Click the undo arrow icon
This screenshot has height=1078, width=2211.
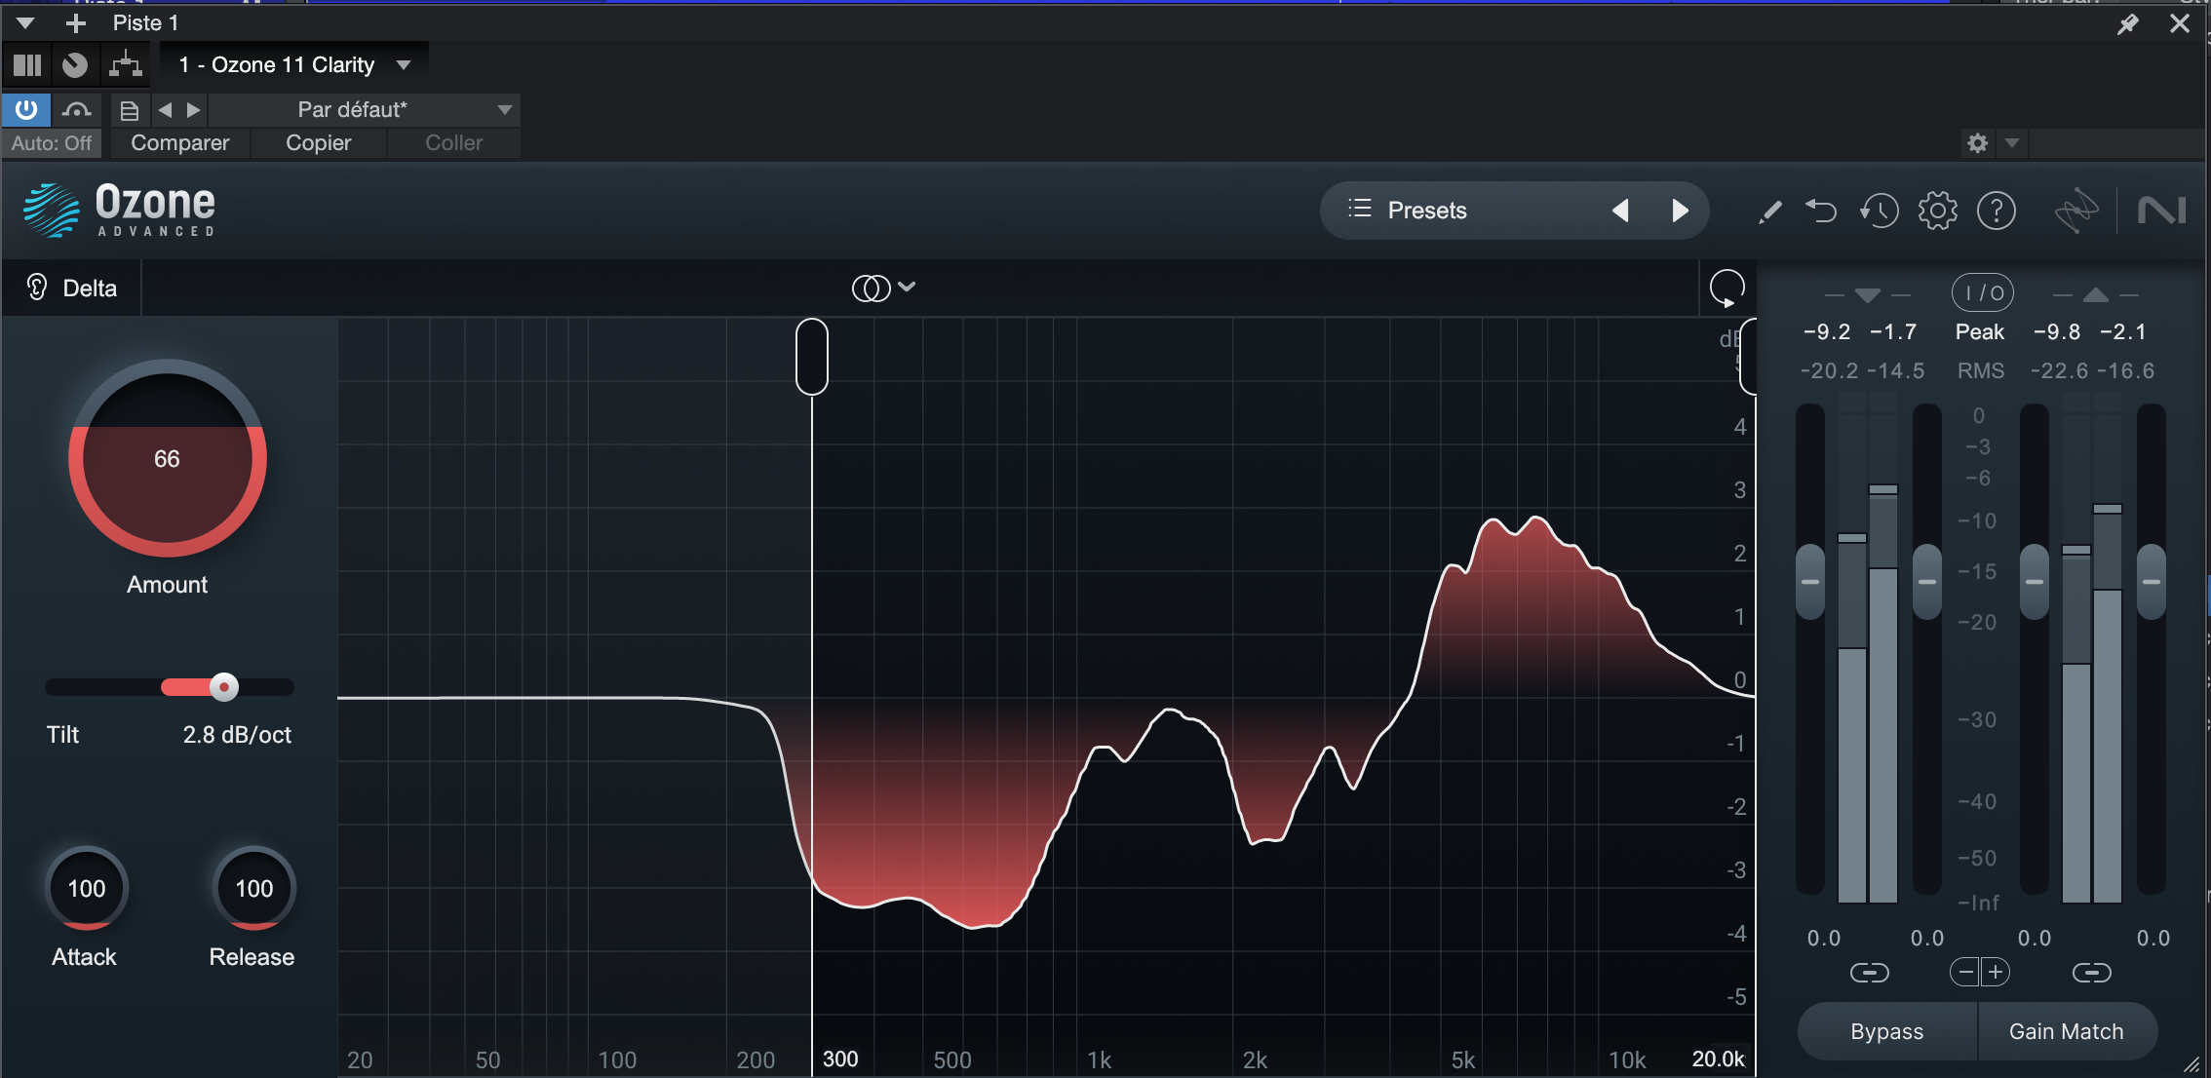tap(1820, 211)
